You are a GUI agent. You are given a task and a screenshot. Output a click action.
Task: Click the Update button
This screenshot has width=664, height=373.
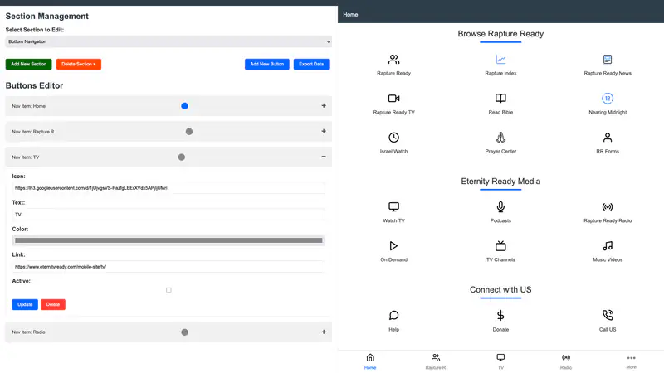(x=25, y=304)
